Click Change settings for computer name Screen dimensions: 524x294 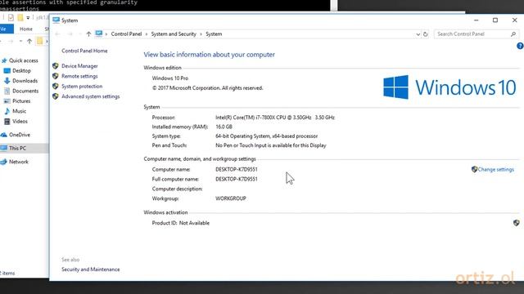tap(495, 169)
